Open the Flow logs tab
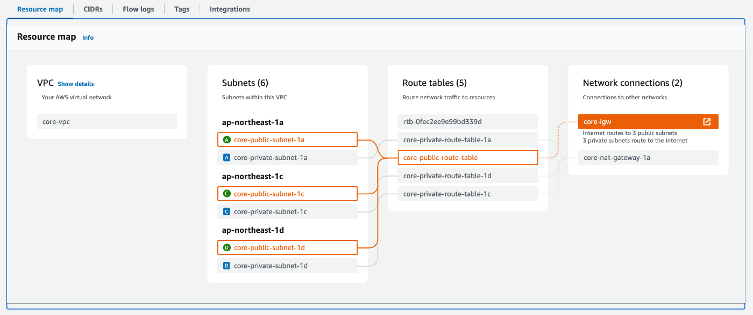 click(x=138, y=9)
